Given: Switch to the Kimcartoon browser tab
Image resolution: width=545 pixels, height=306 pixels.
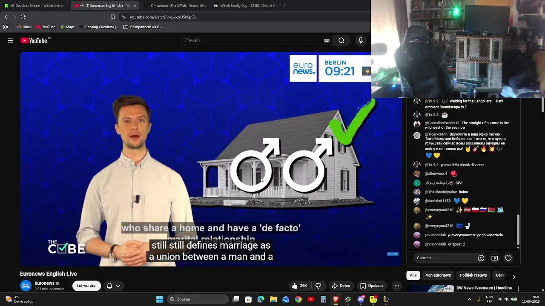Looking at the screenshot, I should tap(175, 6).
